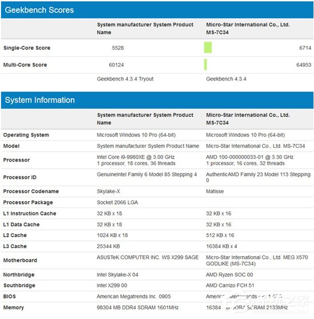Click the 25344 KB value
The image size is (314, 319).
click(108, 246)
